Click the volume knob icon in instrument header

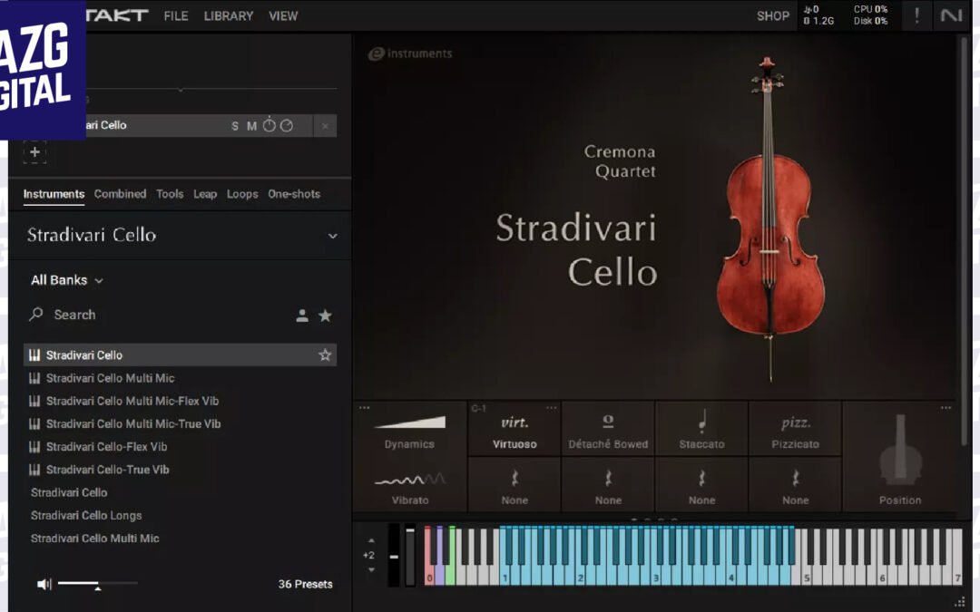pyautogui.click(x=286, y=125)
